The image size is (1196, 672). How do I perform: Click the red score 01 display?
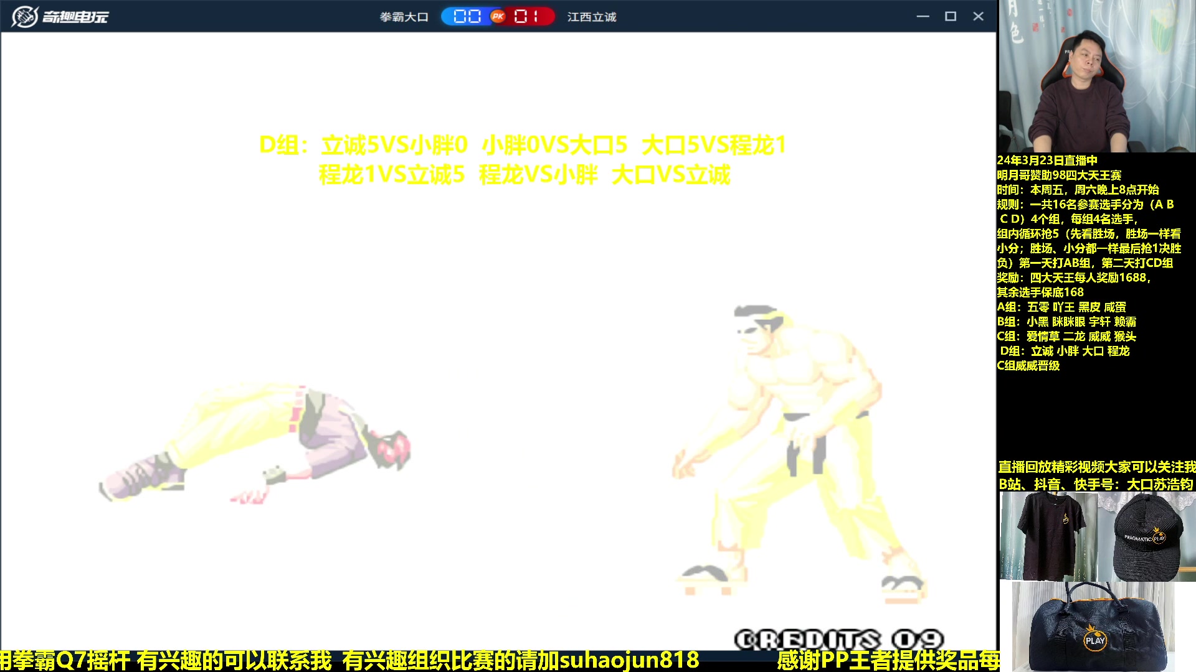(x=527, y=17)
